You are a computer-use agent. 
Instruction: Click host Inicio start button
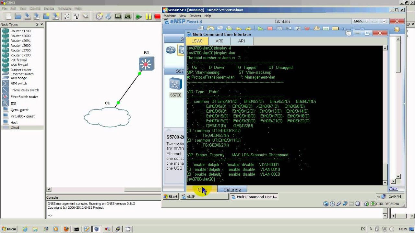(x=8, y=229)
